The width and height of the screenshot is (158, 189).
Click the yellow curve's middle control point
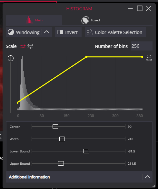pyautogui.click(x=86, y=57)
